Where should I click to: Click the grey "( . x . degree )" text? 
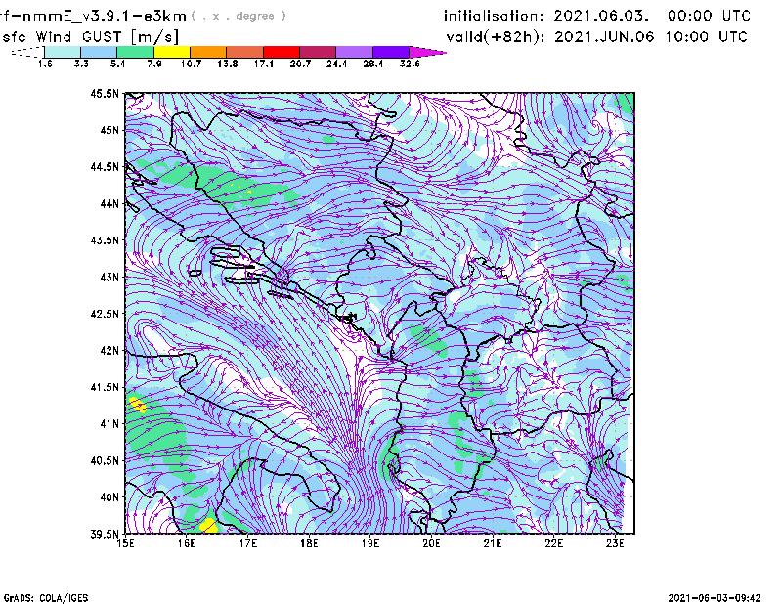[x=239, y=16]
